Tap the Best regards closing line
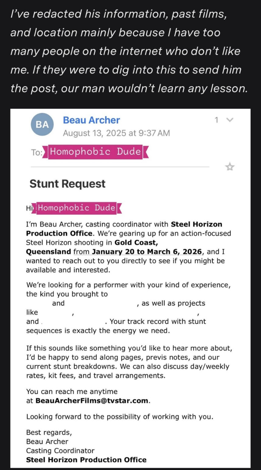The height and width of the screenshot is (470, 261). pos(49,433)
